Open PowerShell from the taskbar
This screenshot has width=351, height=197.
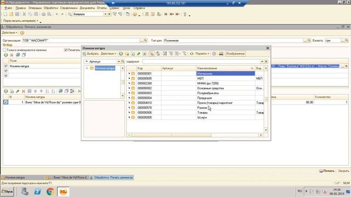coord(37,192)
